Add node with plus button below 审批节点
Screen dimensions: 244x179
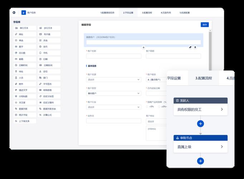click(200, 161)
